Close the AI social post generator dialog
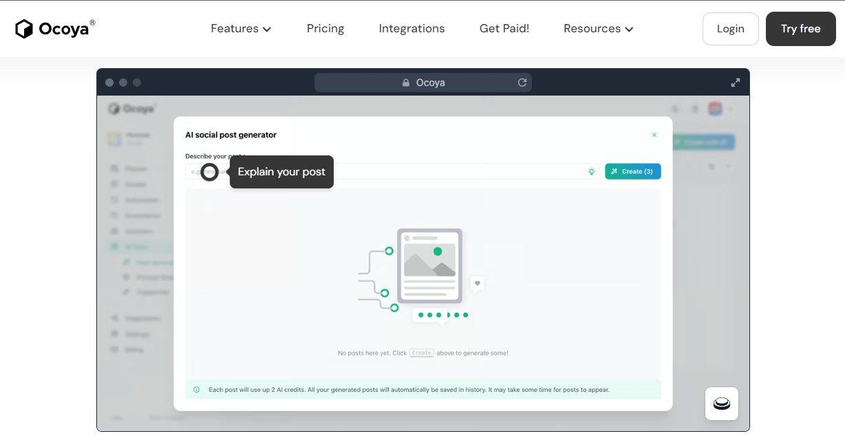845x447 pixels. [654, 135]
